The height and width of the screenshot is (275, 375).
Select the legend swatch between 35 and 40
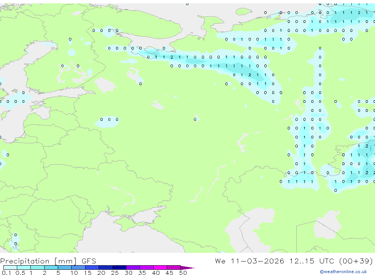tap(147, 267)
